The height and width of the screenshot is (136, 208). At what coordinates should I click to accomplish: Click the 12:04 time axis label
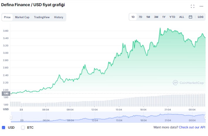pos(94,110)
